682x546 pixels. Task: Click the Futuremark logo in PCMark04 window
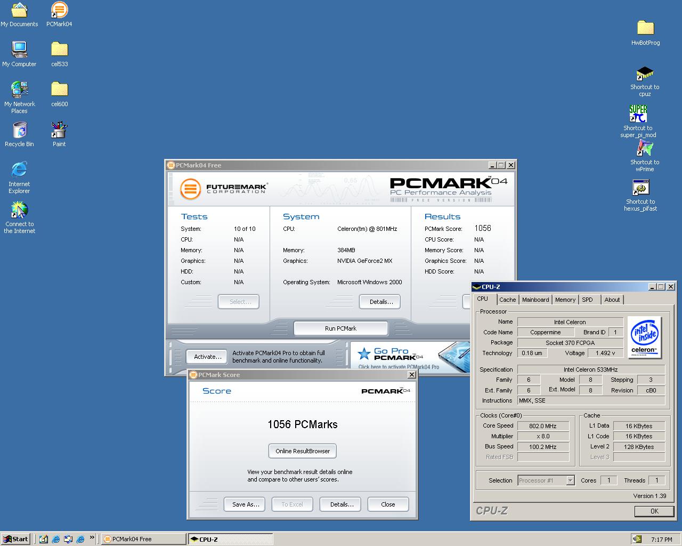(223, 189)
